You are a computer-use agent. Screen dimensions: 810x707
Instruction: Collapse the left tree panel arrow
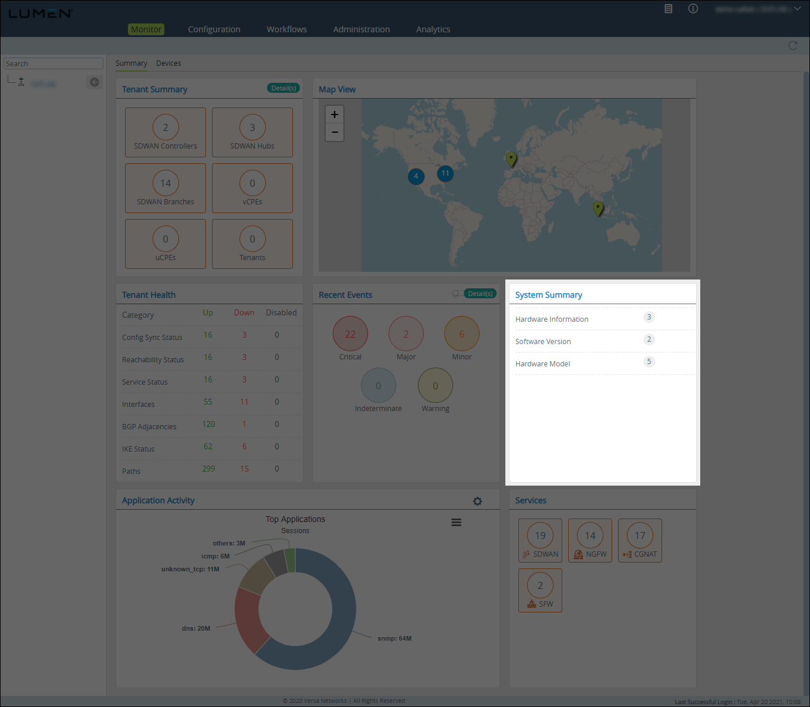point(94,82)
